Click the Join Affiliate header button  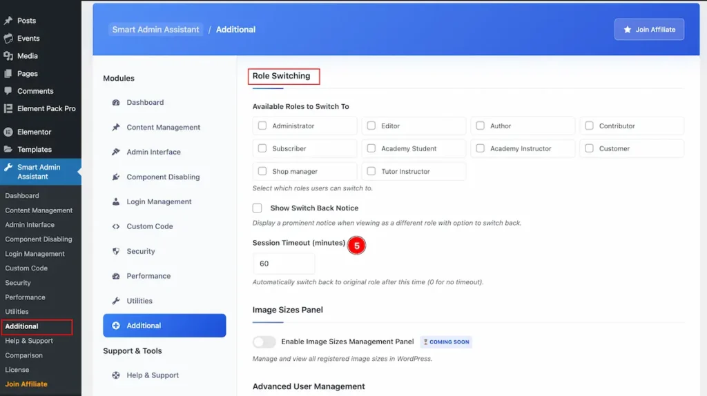[649, 29]
